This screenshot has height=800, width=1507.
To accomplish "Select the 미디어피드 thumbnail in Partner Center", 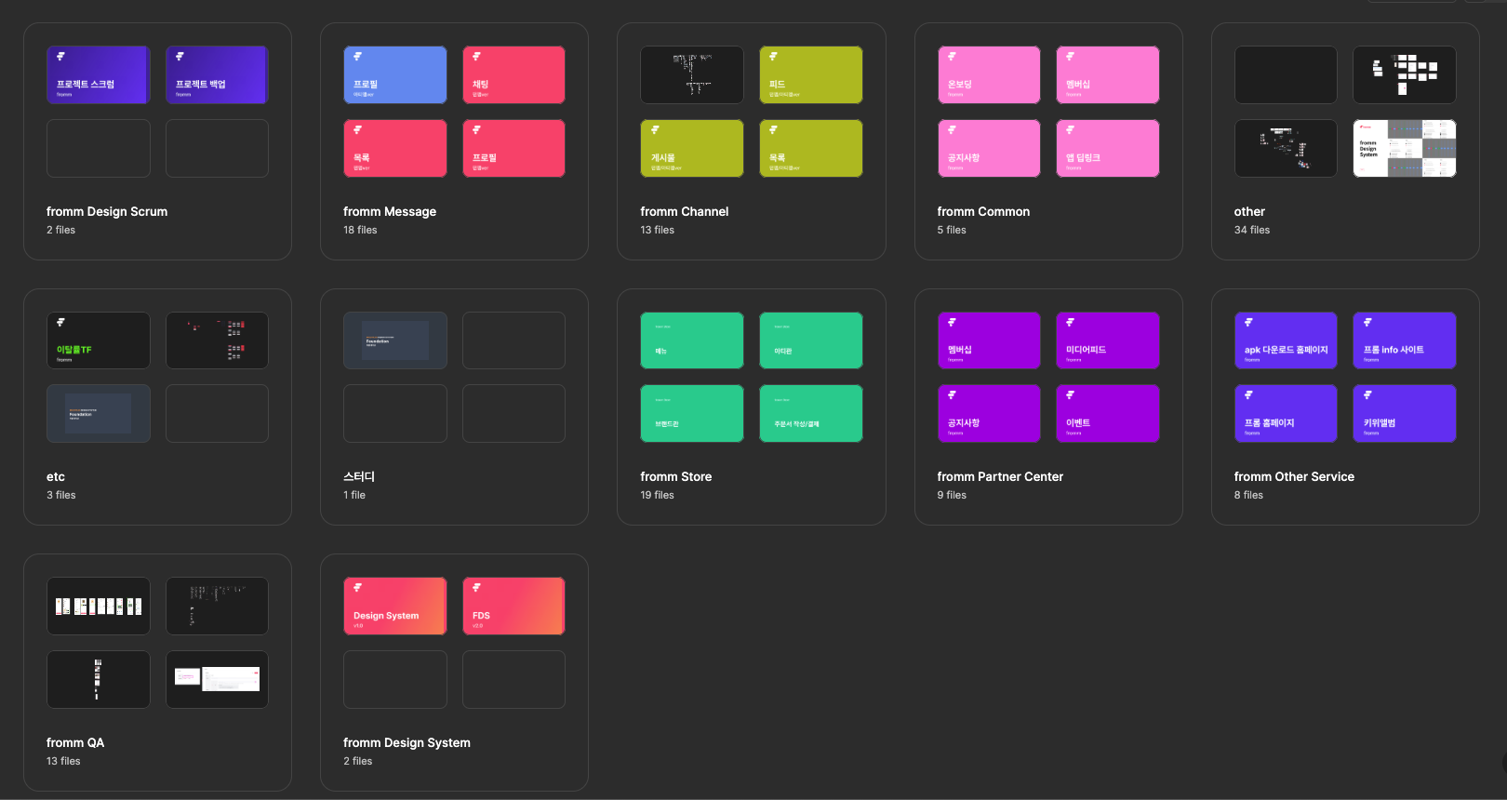I will [x=1108, y=340].
